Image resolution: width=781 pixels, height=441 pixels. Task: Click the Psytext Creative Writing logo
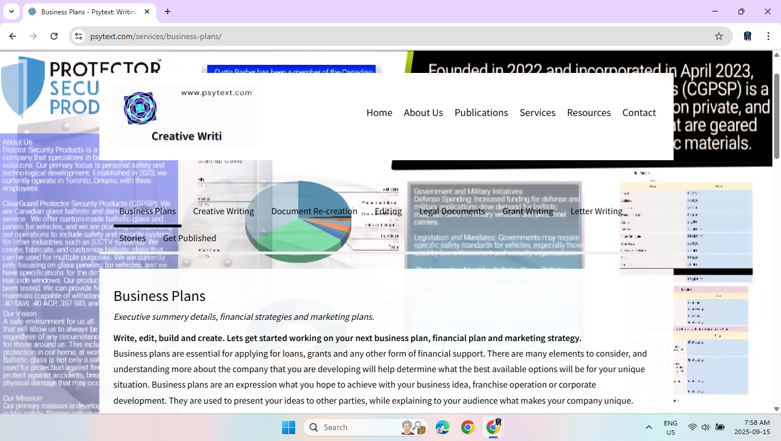[185, 115]
